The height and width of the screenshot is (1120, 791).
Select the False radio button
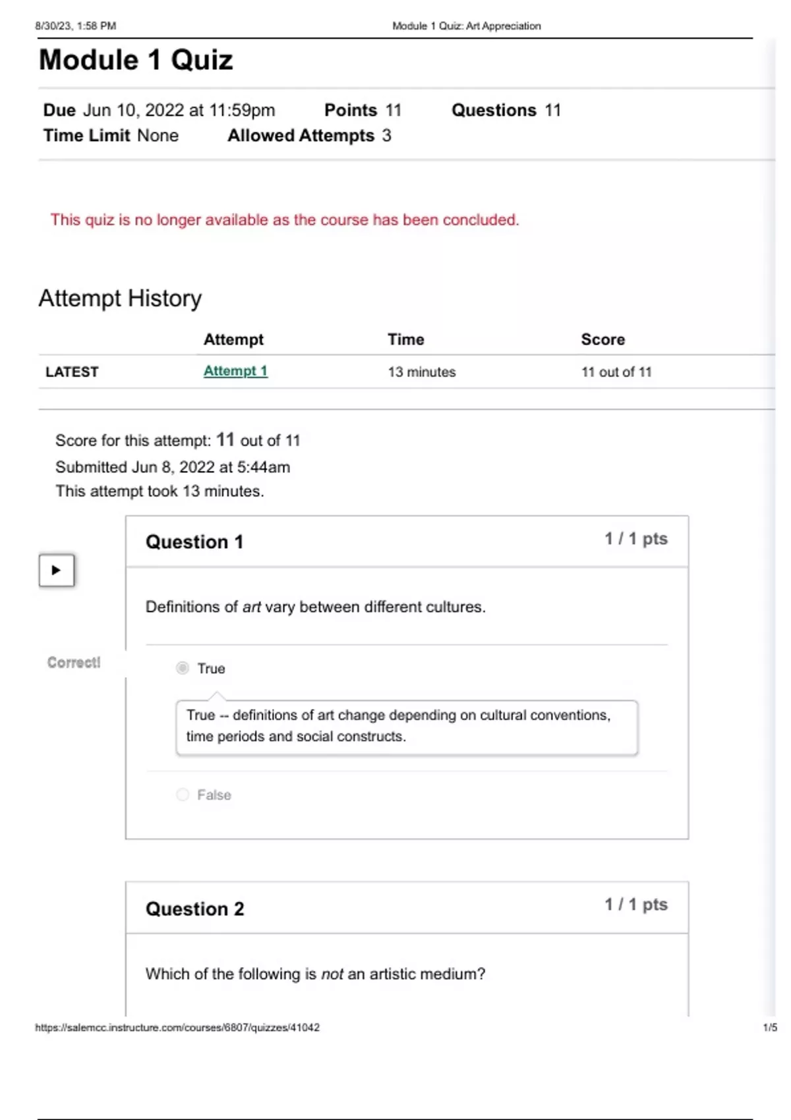coord(183,795)
